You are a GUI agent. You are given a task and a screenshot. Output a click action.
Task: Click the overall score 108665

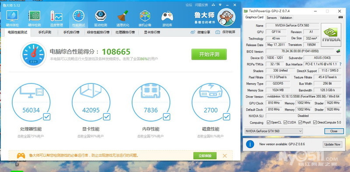116,52
